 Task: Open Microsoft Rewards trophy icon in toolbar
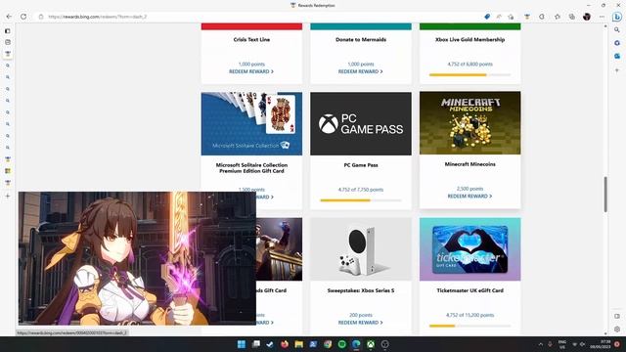click(x=527, y=17)
